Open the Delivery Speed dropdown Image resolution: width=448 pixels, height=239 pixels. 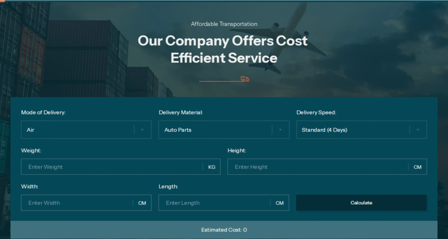361,130
